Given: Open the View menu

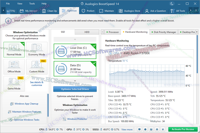Looking at the screenshot, I should tap(20, 4).
